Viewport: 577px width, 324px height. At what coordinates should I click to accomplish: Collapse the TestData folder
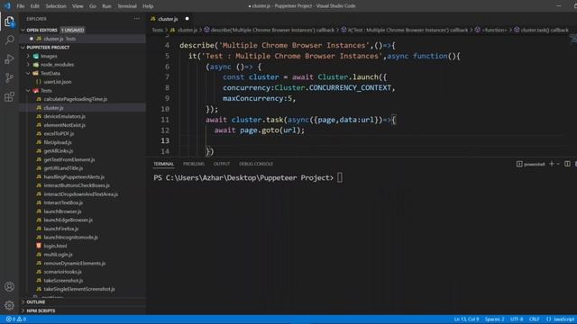pos(50,74)
